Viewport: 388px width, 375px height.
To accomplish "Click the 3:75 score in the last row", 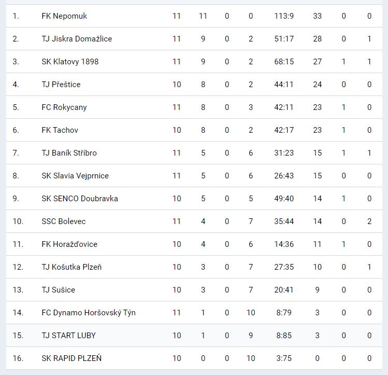I will pos(284,358).
